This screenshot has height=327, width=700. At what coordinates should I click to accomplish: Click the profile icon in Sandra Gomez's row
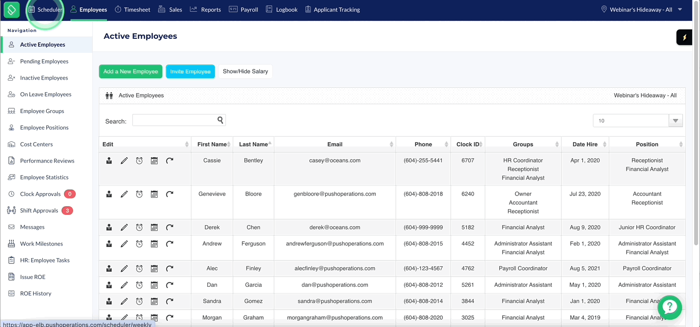109,301
